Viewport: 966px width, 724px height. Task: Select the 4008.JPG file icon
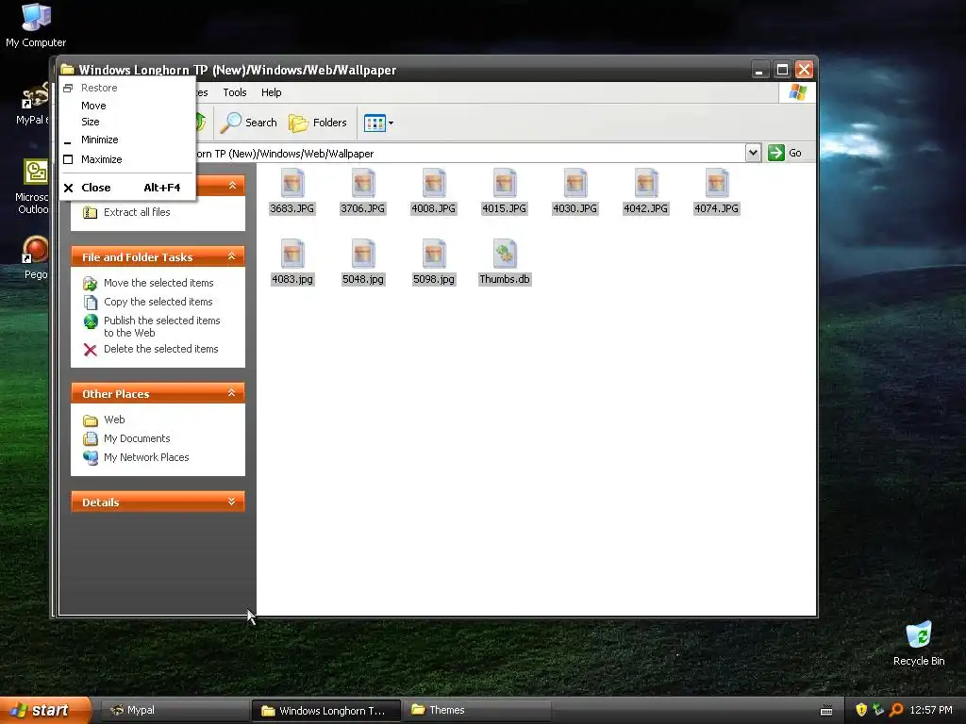point(434,183)
